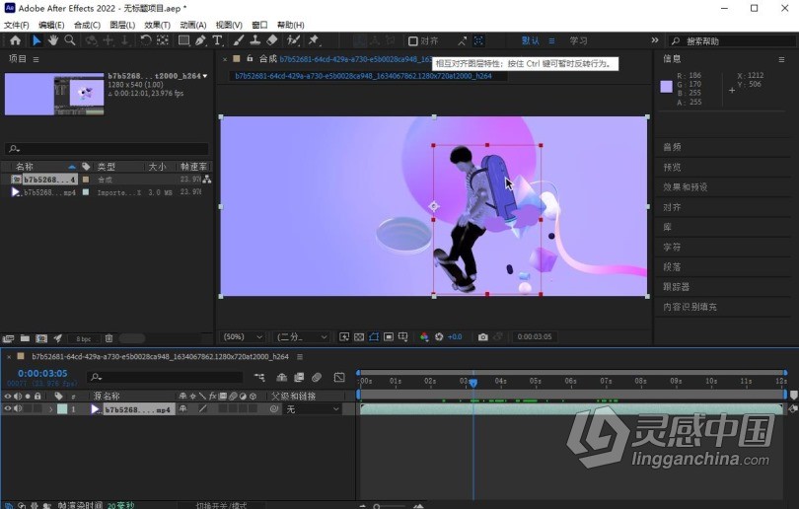Click the Home icon in the toolbar
799x509 pixels.
tap(15, 40)
